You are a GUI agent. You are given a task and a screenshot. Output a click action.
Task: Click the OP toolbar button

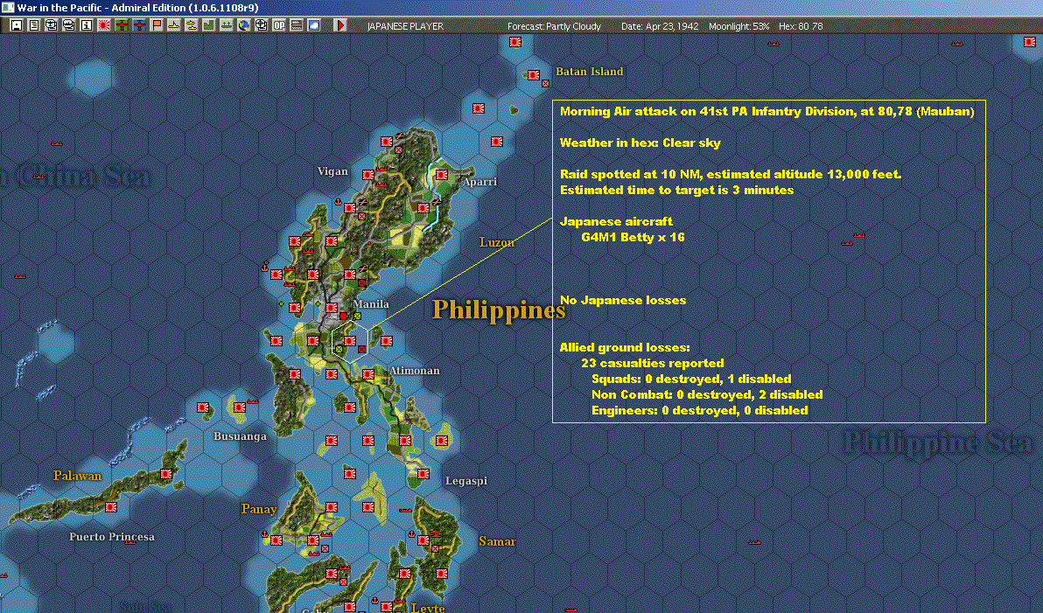click(279, 25)
